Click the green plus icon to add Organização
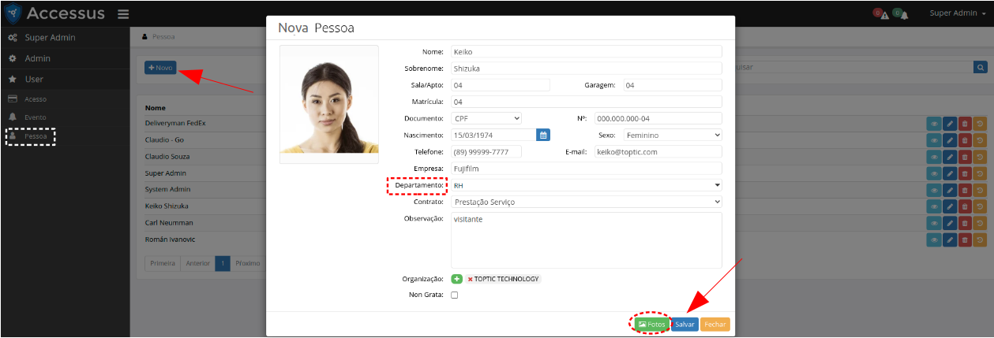Image resolution: width=994 pixels, height=338 pixels. [456, 279]
